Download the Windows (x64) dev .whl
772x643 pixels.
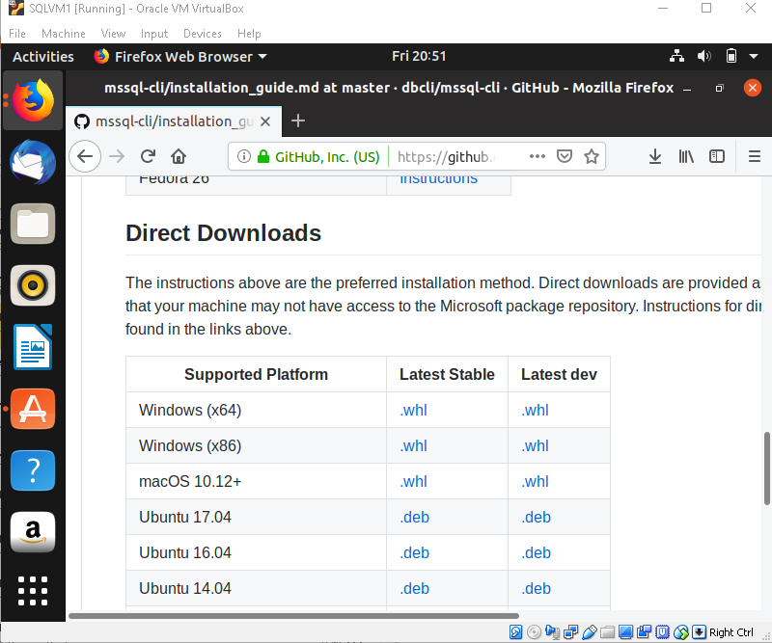click(x=535, y=410)
